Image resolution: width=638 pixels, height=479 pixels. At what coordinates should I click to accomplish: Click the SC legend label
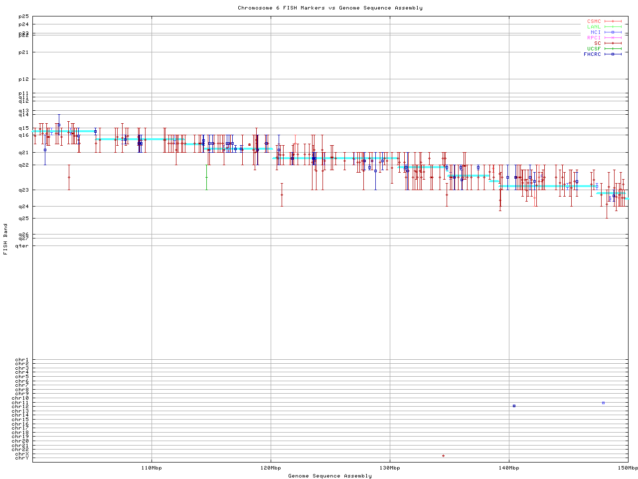coord(597,43)
